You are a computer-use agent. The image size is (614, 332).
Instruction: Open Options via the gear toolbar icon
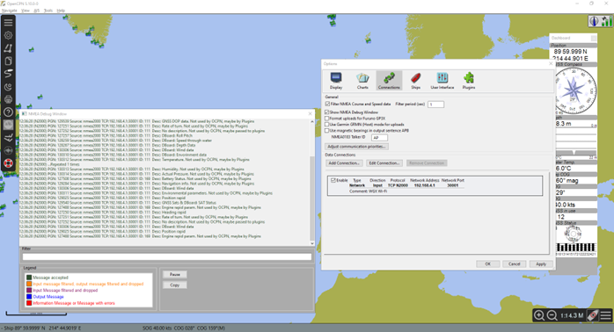point(8,35)
